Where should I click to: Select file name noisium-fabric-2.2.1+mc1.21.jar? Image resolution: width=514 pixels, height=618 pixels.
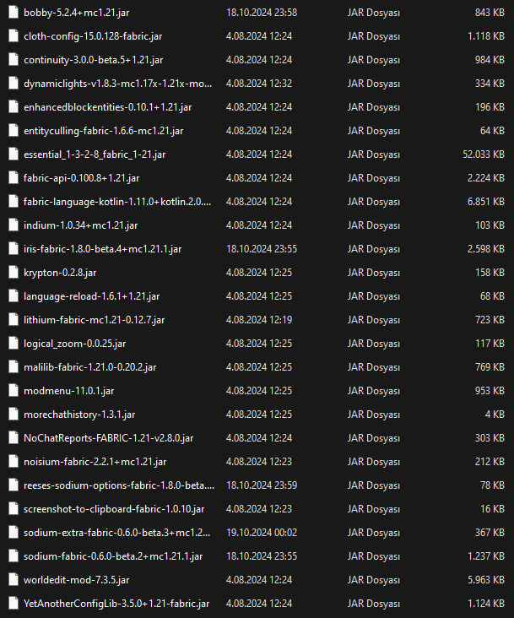point(95,462)
